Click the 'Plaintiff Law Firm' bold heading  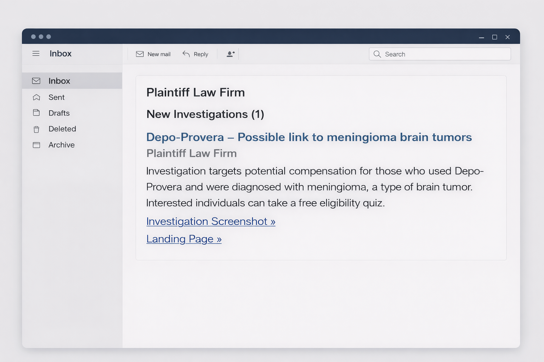pyautogui.click(x=195, y=93)
